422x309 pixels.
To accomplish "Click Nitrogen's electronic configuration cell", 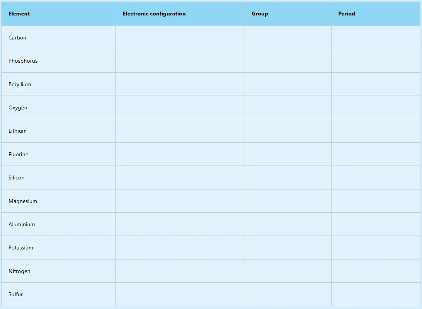I will 180,271.
